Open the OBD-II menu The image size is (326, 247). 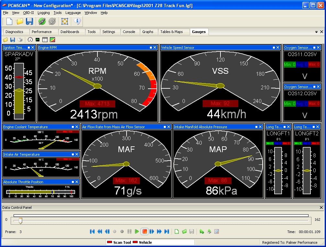pos(28,13)
